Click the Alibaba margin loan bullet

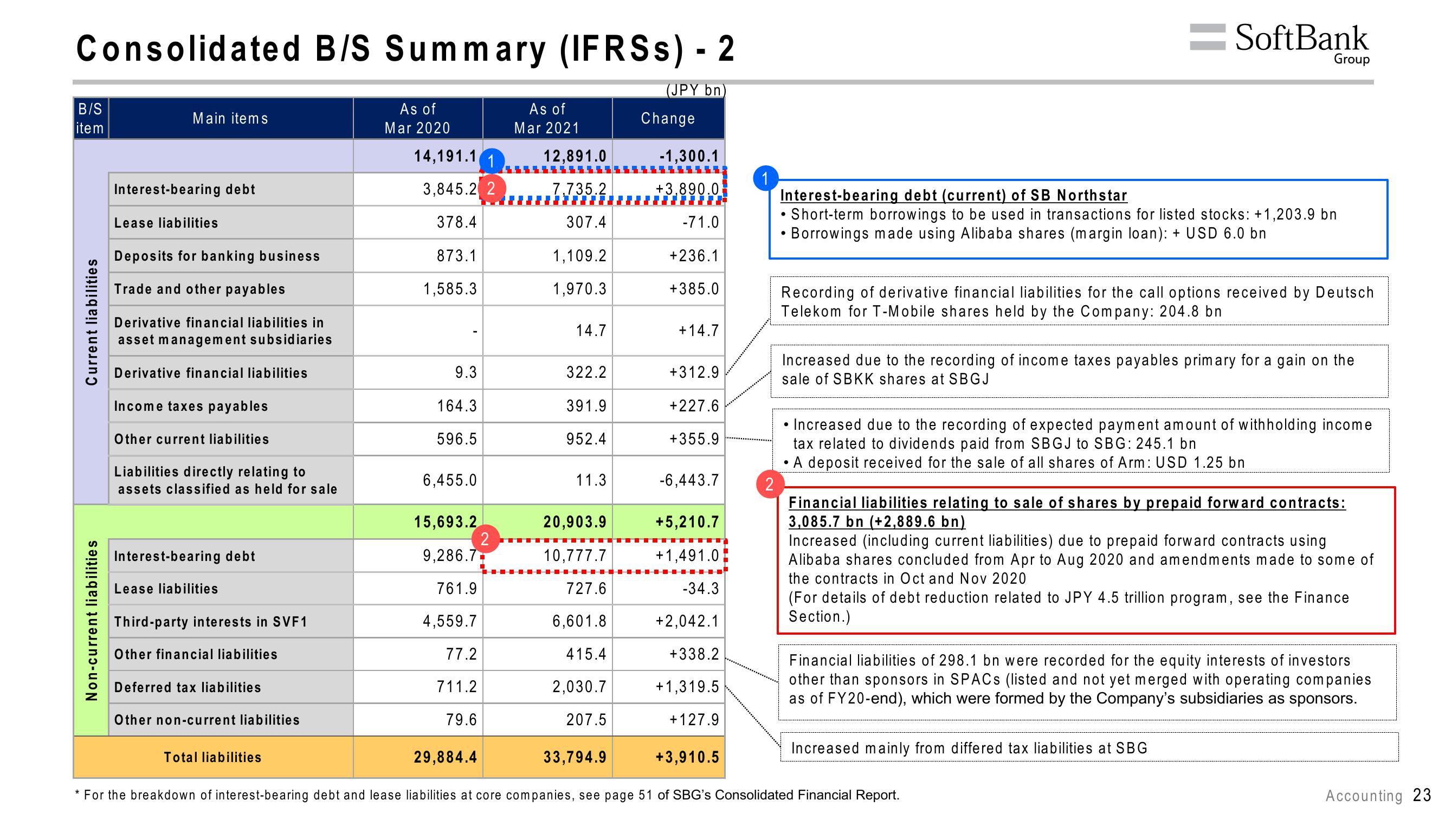1024,234
